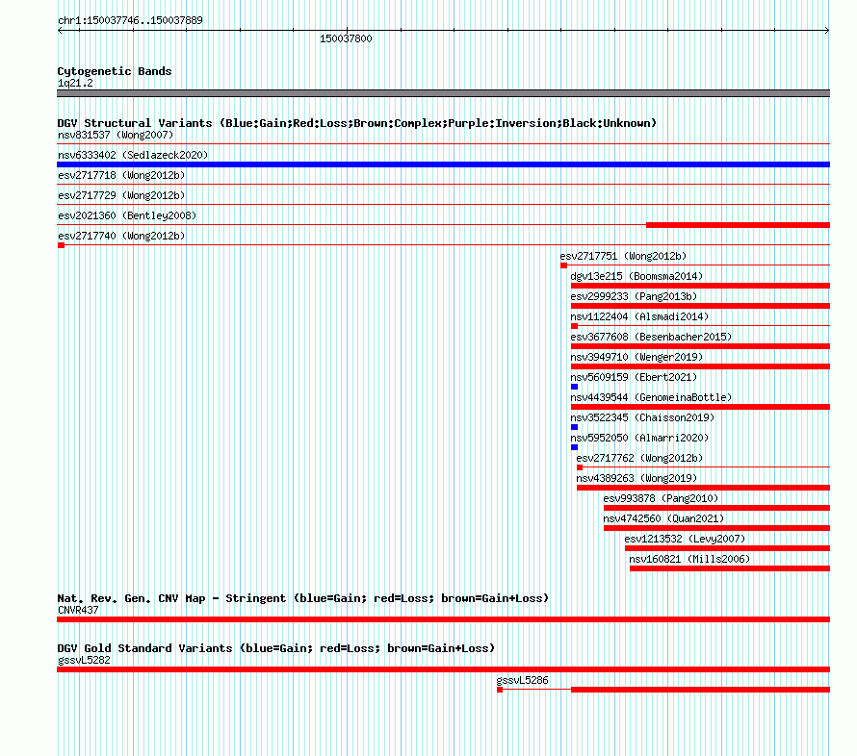Viewport: 857px width, 756px height.
Task: Click the chr1:150037746..150037889 coordinate label
Action: pos(130,20)
